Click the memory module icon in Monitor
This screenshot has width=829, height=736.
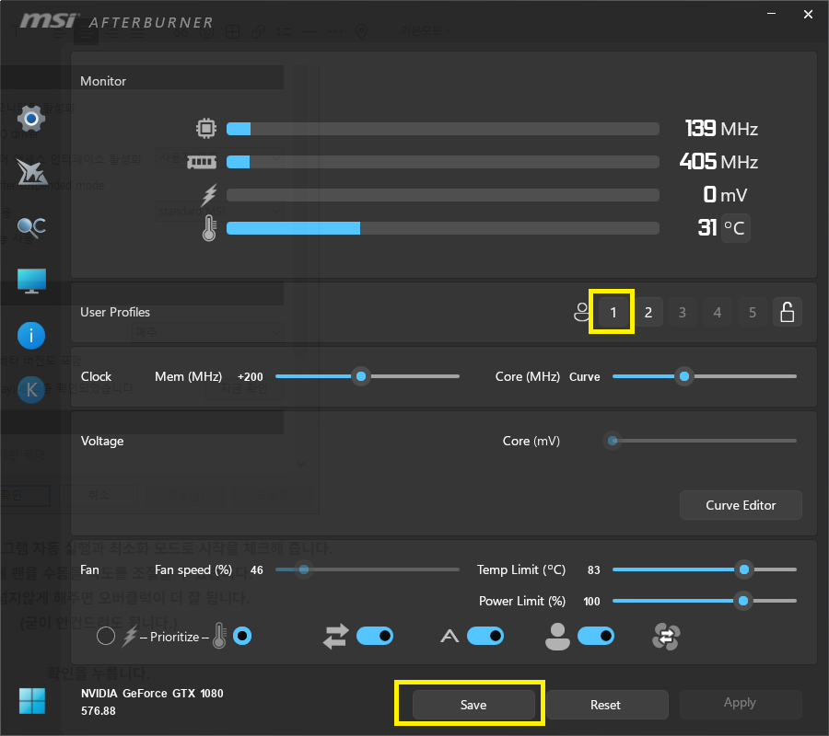(x=202, y=162)
